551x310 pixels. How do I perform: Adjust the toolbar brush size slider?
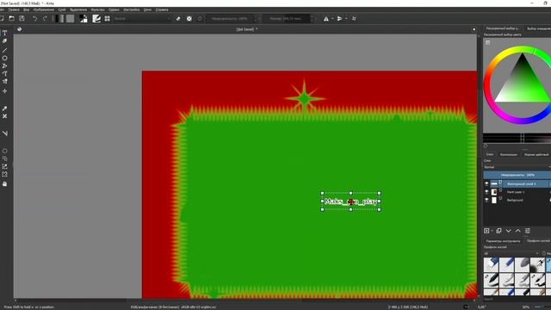pos(286,18)
